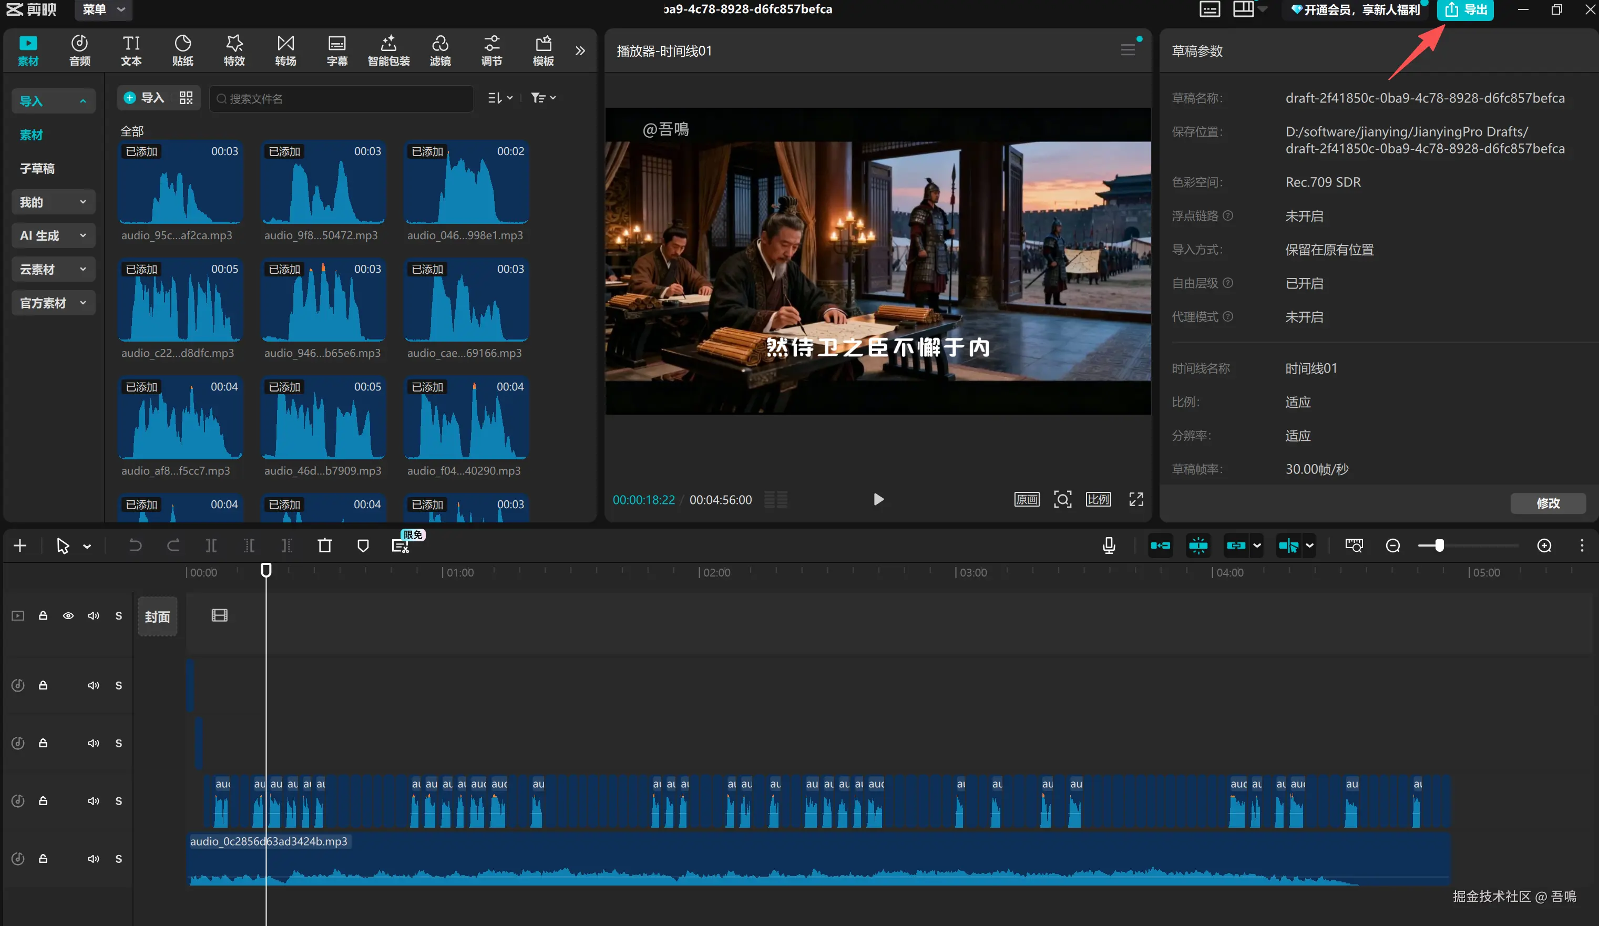
Task: Open the fullscreen preview icon
Action: coord(1136,500)
